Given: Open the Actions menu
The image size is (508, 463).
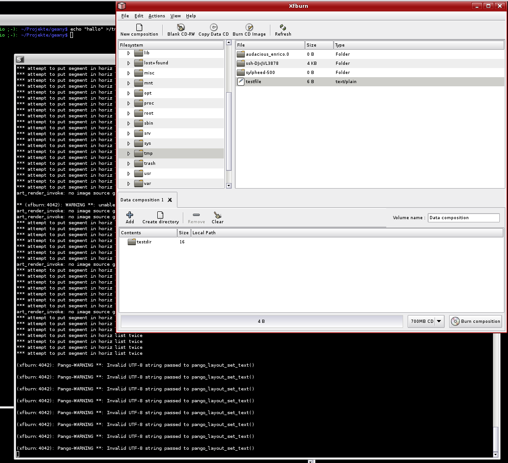Looking at the screenshot, I should 156,16.
